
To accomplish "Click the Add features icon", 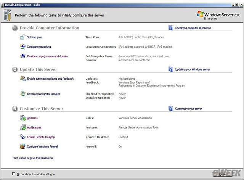I will point(23,127).
